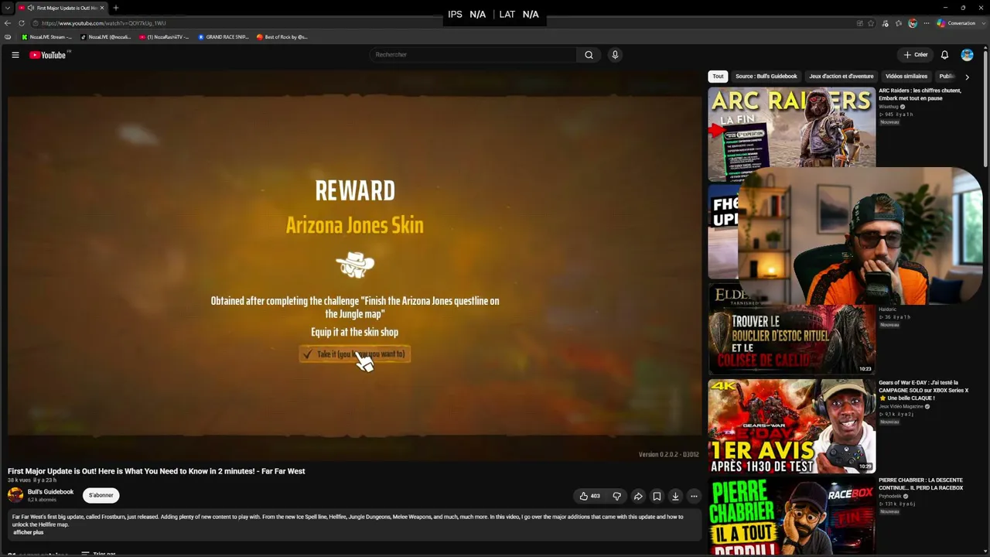This screenshot has height=557, width=990.
Task: Click the Créer button
Action: (916, 55)
